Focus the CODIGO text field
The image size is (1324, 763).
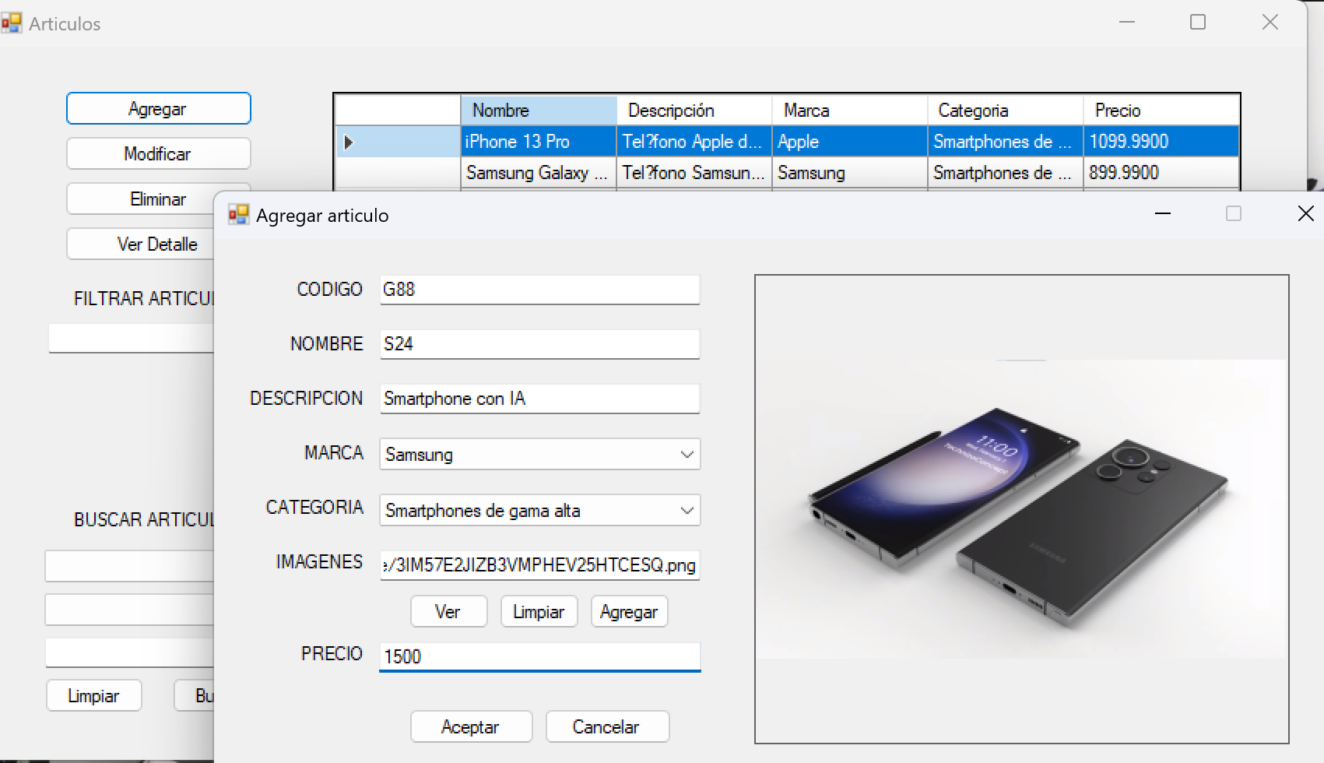click(x=539, y=290)
